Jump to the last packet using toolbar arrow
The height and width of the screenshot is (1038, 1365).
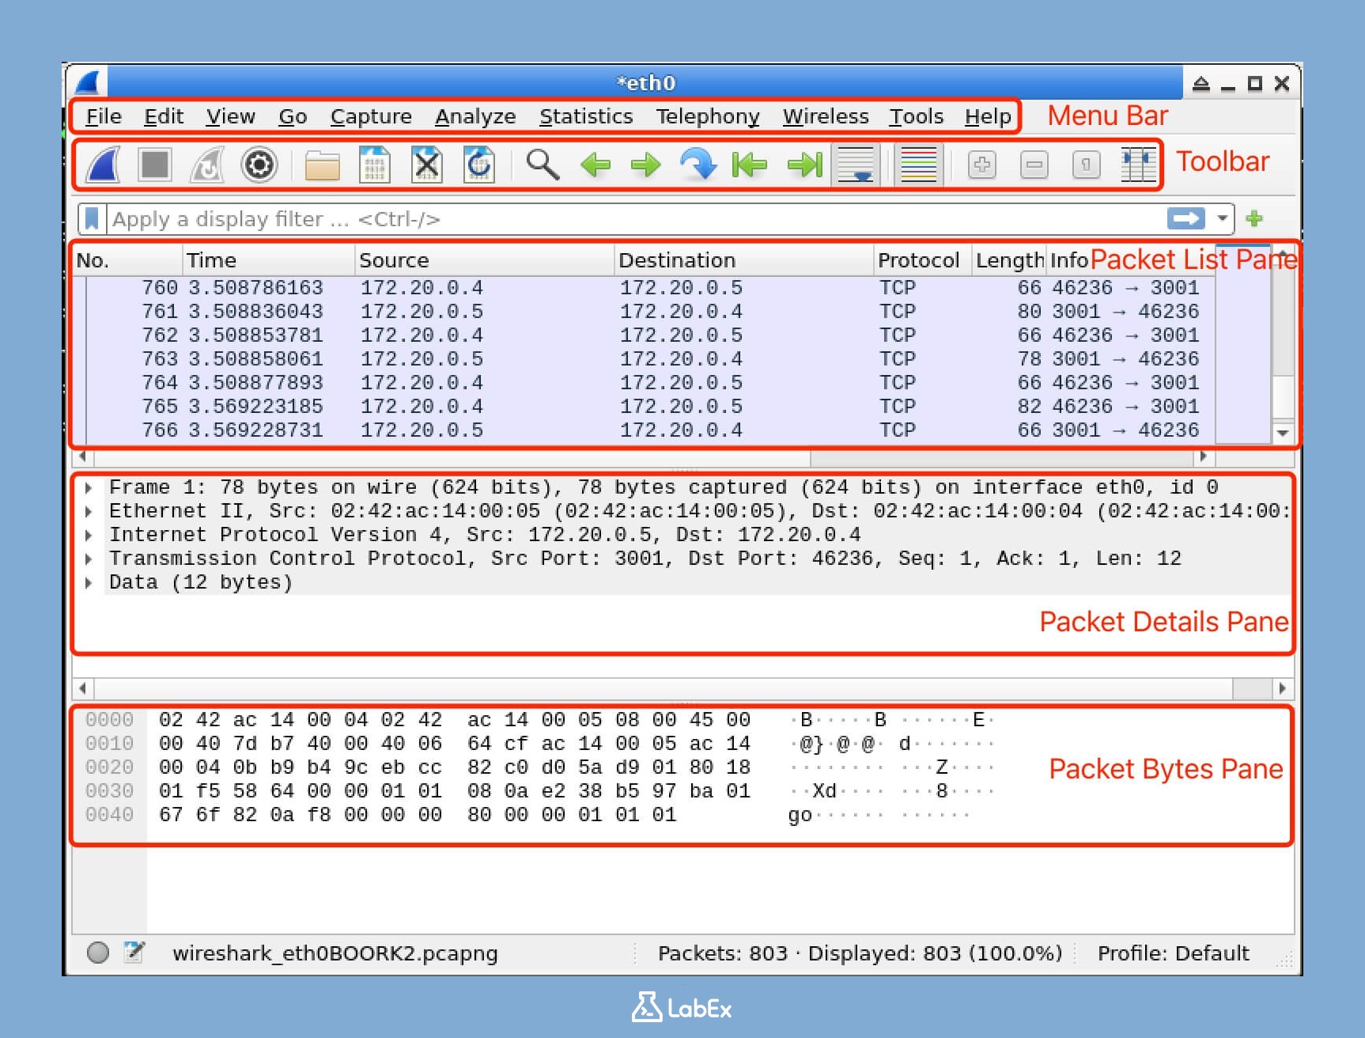pos(803,165)
